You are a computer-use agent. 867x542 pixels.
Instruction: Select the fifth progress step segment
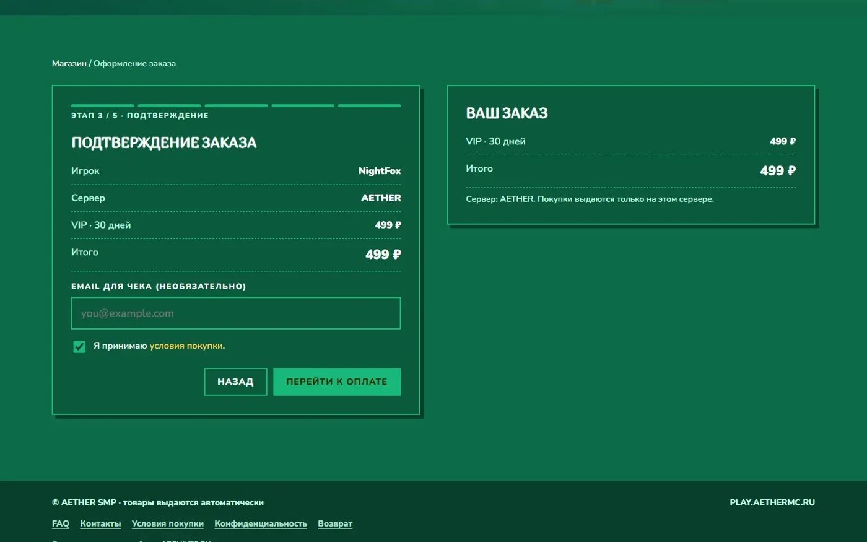pyautogui.click(x=369, y=106)
